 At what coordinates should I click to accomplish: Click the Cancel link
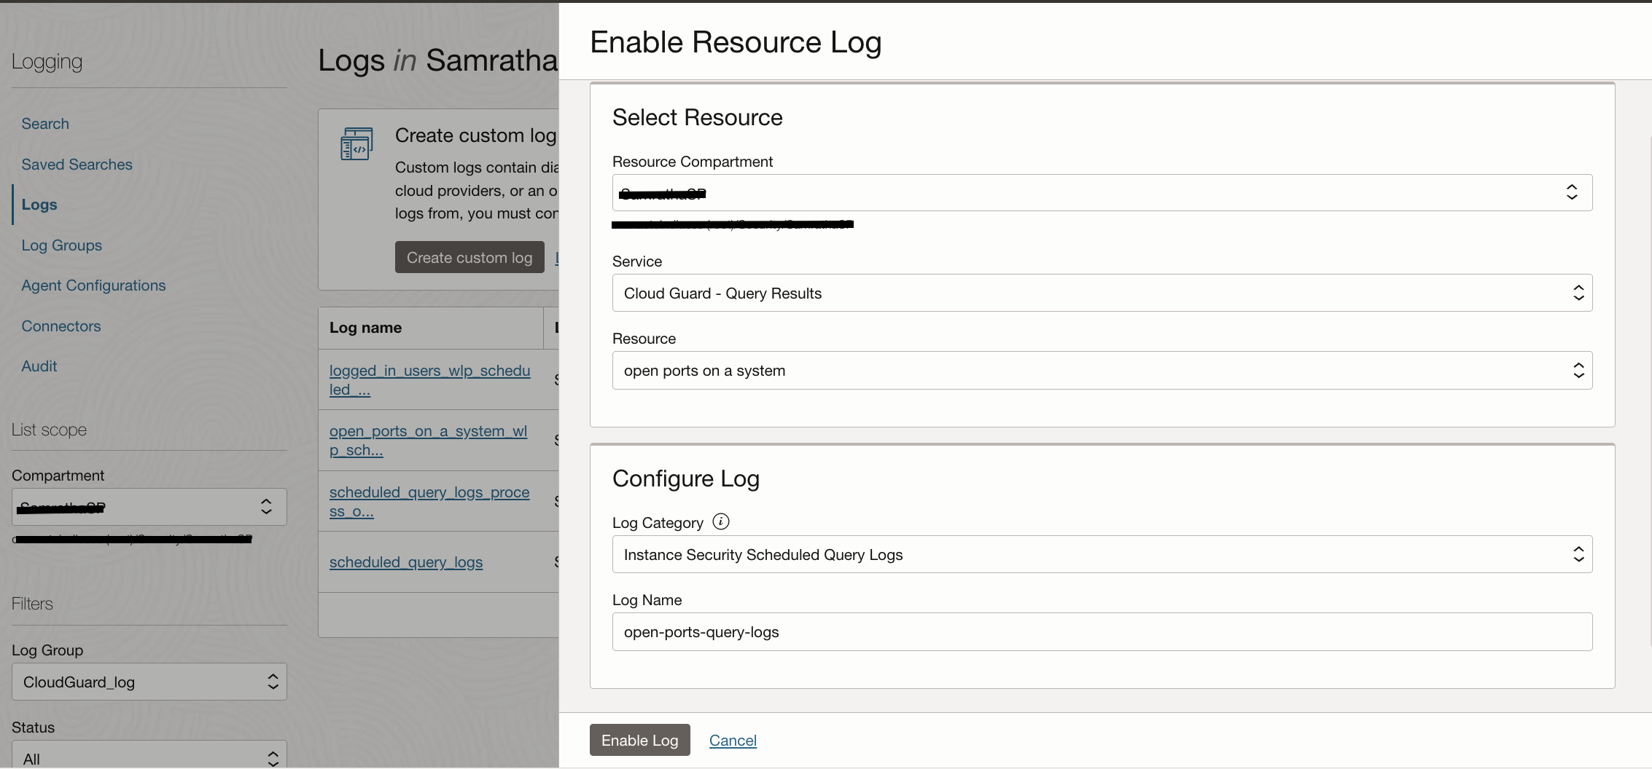coord(733,741)
